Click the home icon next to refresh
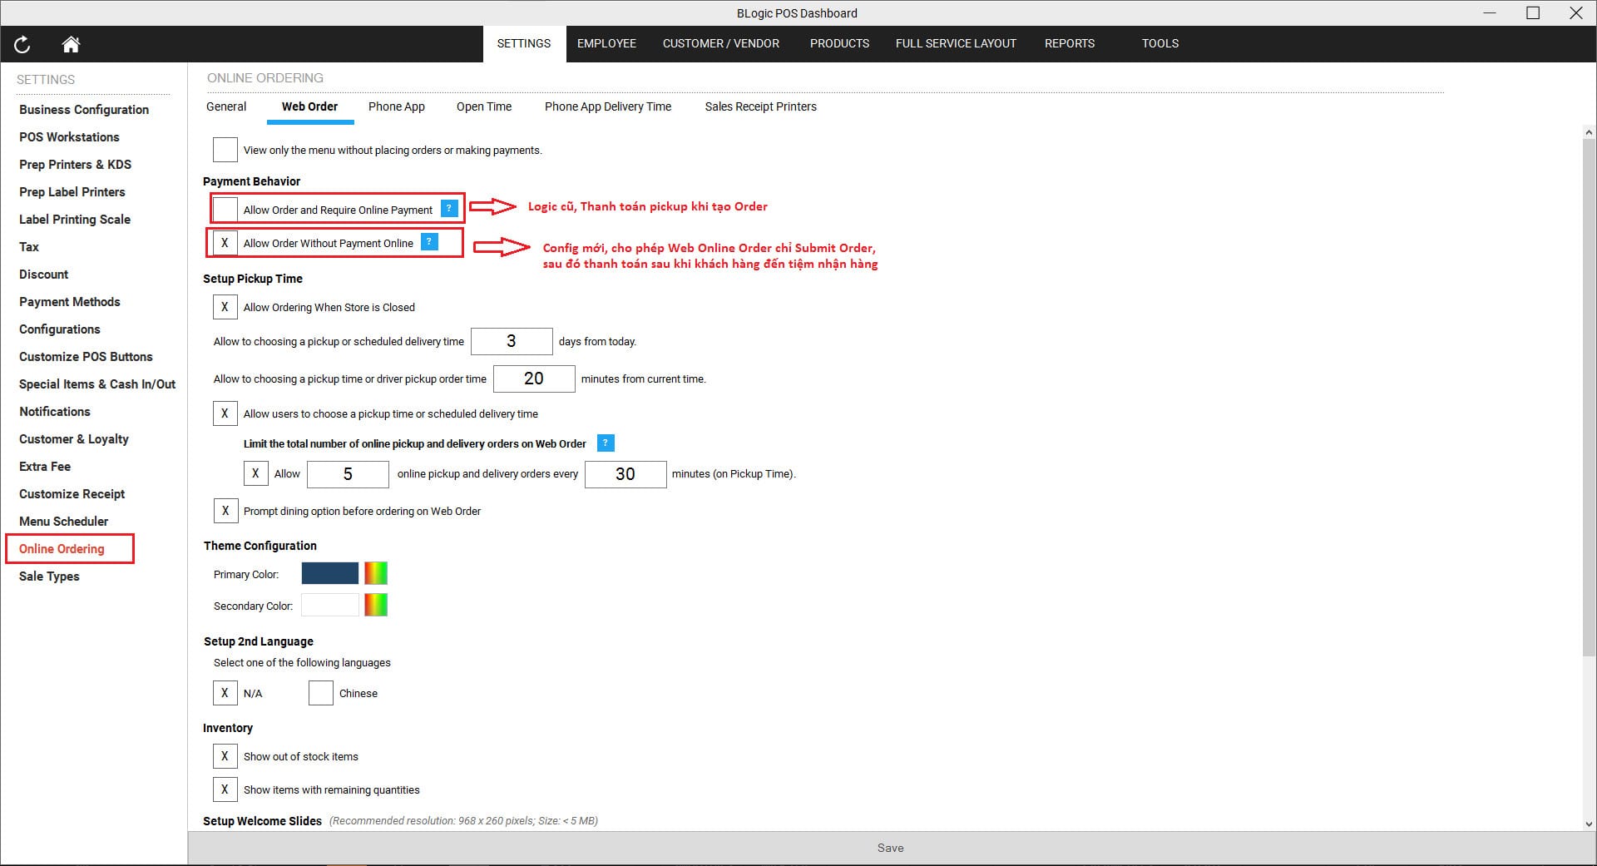The image size is (1597, 866). tap(71, 45)
